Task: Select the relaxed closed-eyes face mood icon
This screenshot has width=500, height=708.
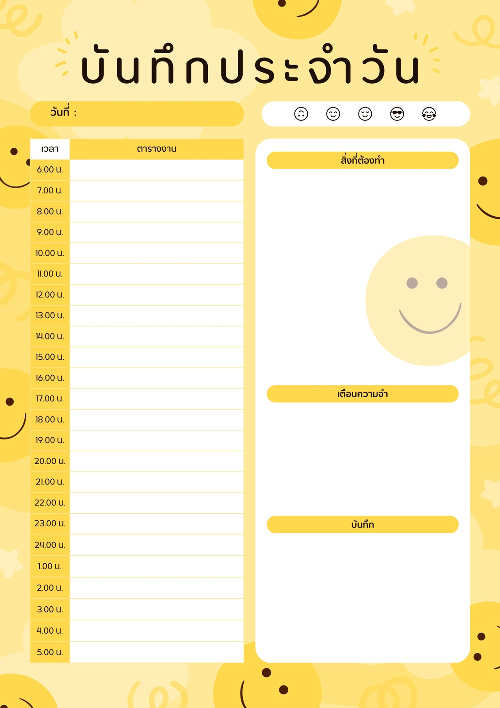Action: 365,114
